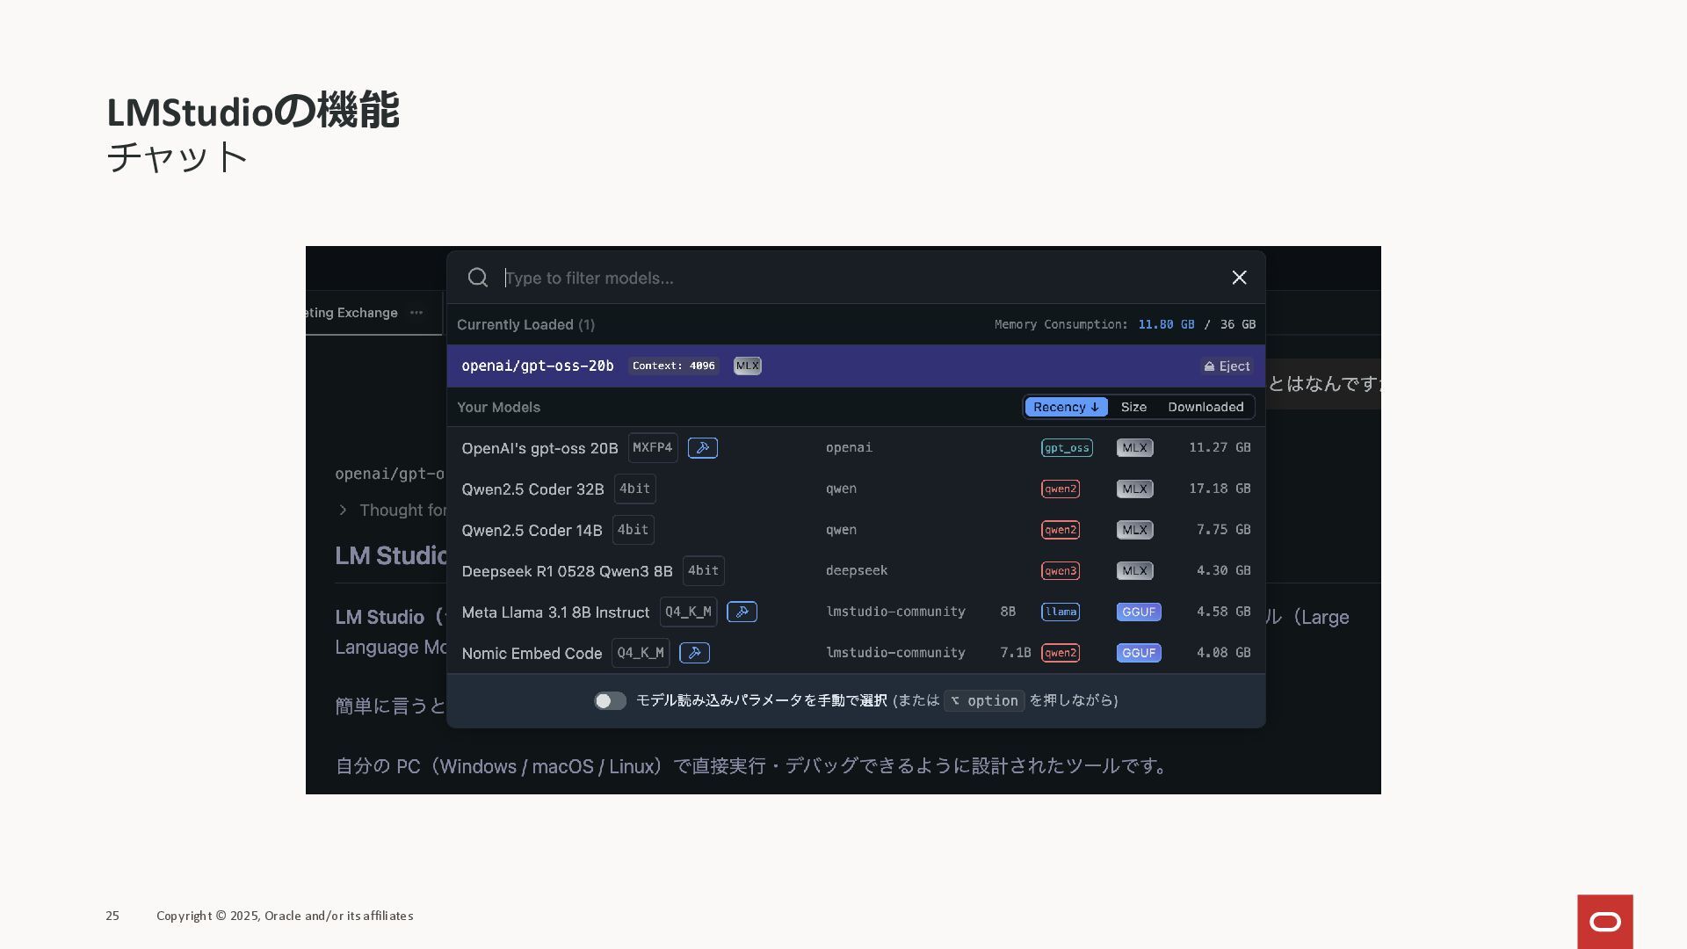
Task: Sort models by Downloaded
Action: click(x=1205, y=407)
